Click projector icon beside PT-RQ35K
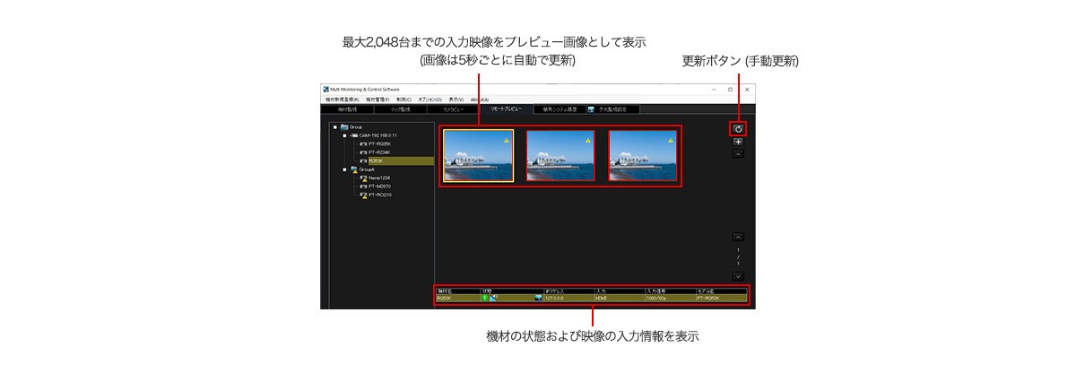The width and height of the screenshot is (1076, 382). [364, 143]
